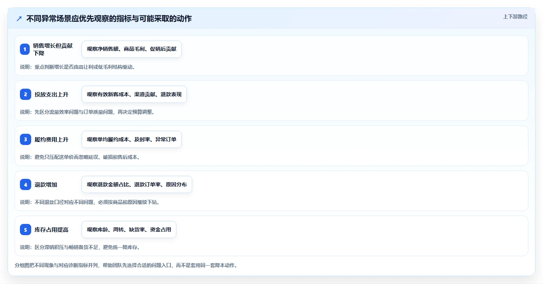543x284 pixels.
Task: Click the note about 区分滞销积压与畅销备货不足
Action: point(80,247)
